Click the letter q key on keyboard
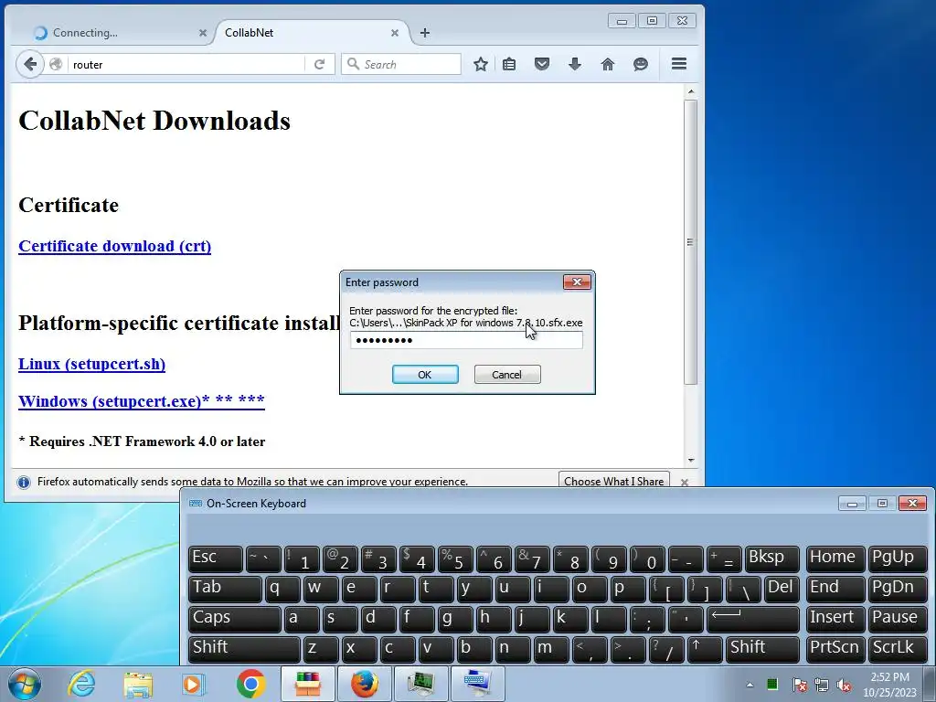936x702 pixels. (283, 589)
